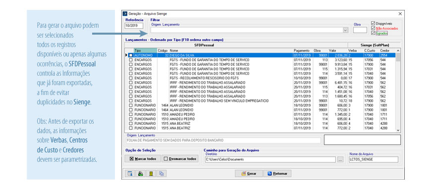Click the SFDPessoal group header
Image resolution: width=436 pixels, height=189 pixels.
click(236, 45)
